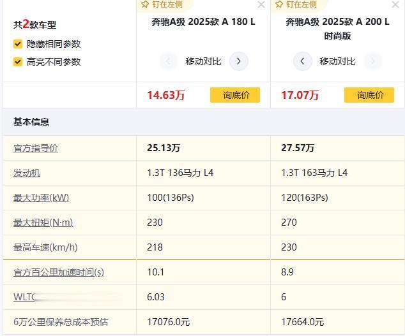Screen dimensions: 405x336
Task: Open 官方百公里加速时间(s) link
Action: point(59,272)
